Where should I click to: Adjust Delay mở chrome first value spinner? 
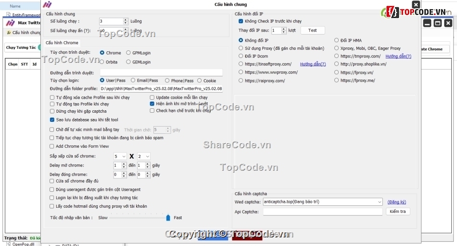[x=124, y=165]
